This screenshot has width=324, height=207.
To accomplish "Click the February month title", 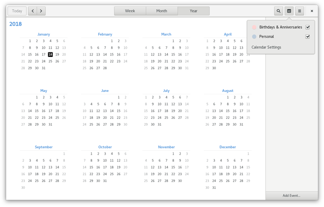I will click(105, 34).
